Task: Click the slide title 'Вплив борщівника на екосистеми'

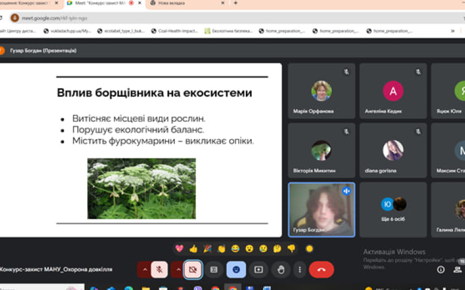Action: (154, 93)
